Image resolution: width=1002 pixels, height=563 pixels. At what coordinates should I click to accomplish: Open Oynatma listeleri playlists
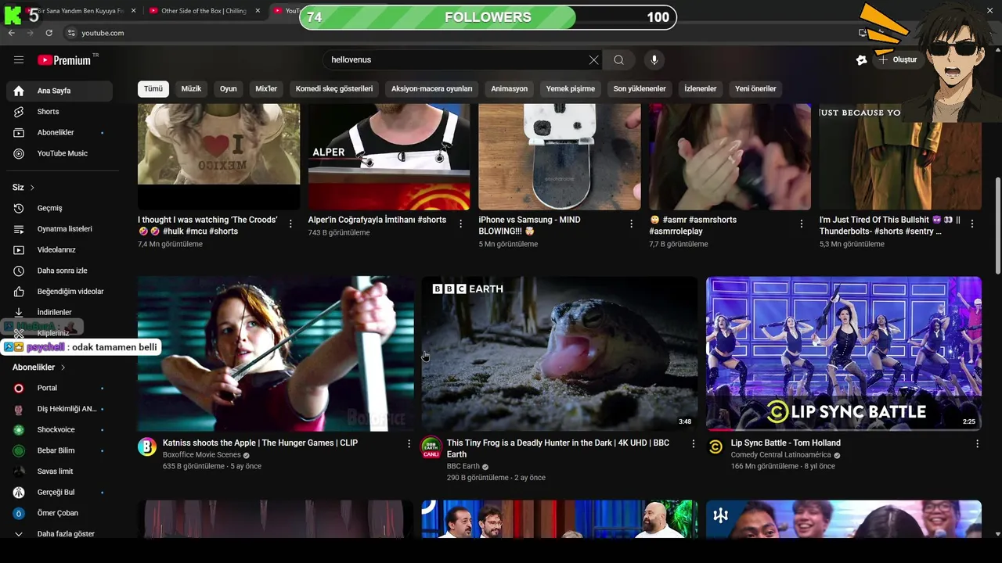[x=59, y=229]
